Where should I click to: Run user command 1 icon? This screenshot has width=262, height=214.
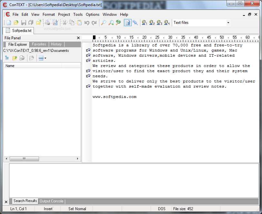coord(144,23)
